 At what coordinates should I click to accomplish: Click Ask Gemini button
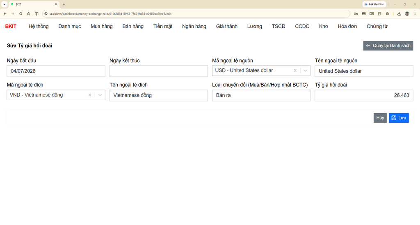[x=374, y=4]
